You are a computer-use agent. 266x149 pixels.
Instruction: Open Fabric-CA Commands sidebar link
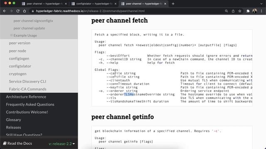[x=28, y=89]
